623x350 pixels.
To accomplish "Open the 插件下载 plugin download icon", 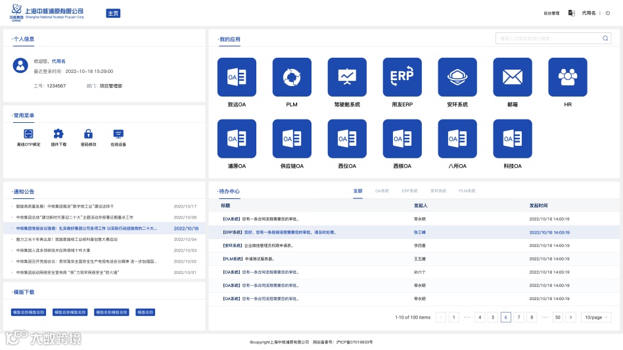I will click(x=58, y=134).
